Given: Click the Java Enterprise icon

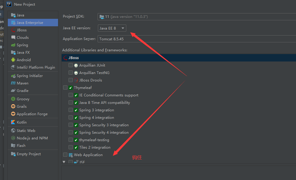Looking at the screenshot, I should pos(13,23).
